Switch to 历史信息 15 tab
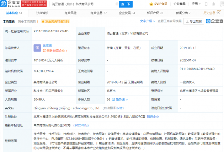This screenshot has height=152, width=224. 212,13
